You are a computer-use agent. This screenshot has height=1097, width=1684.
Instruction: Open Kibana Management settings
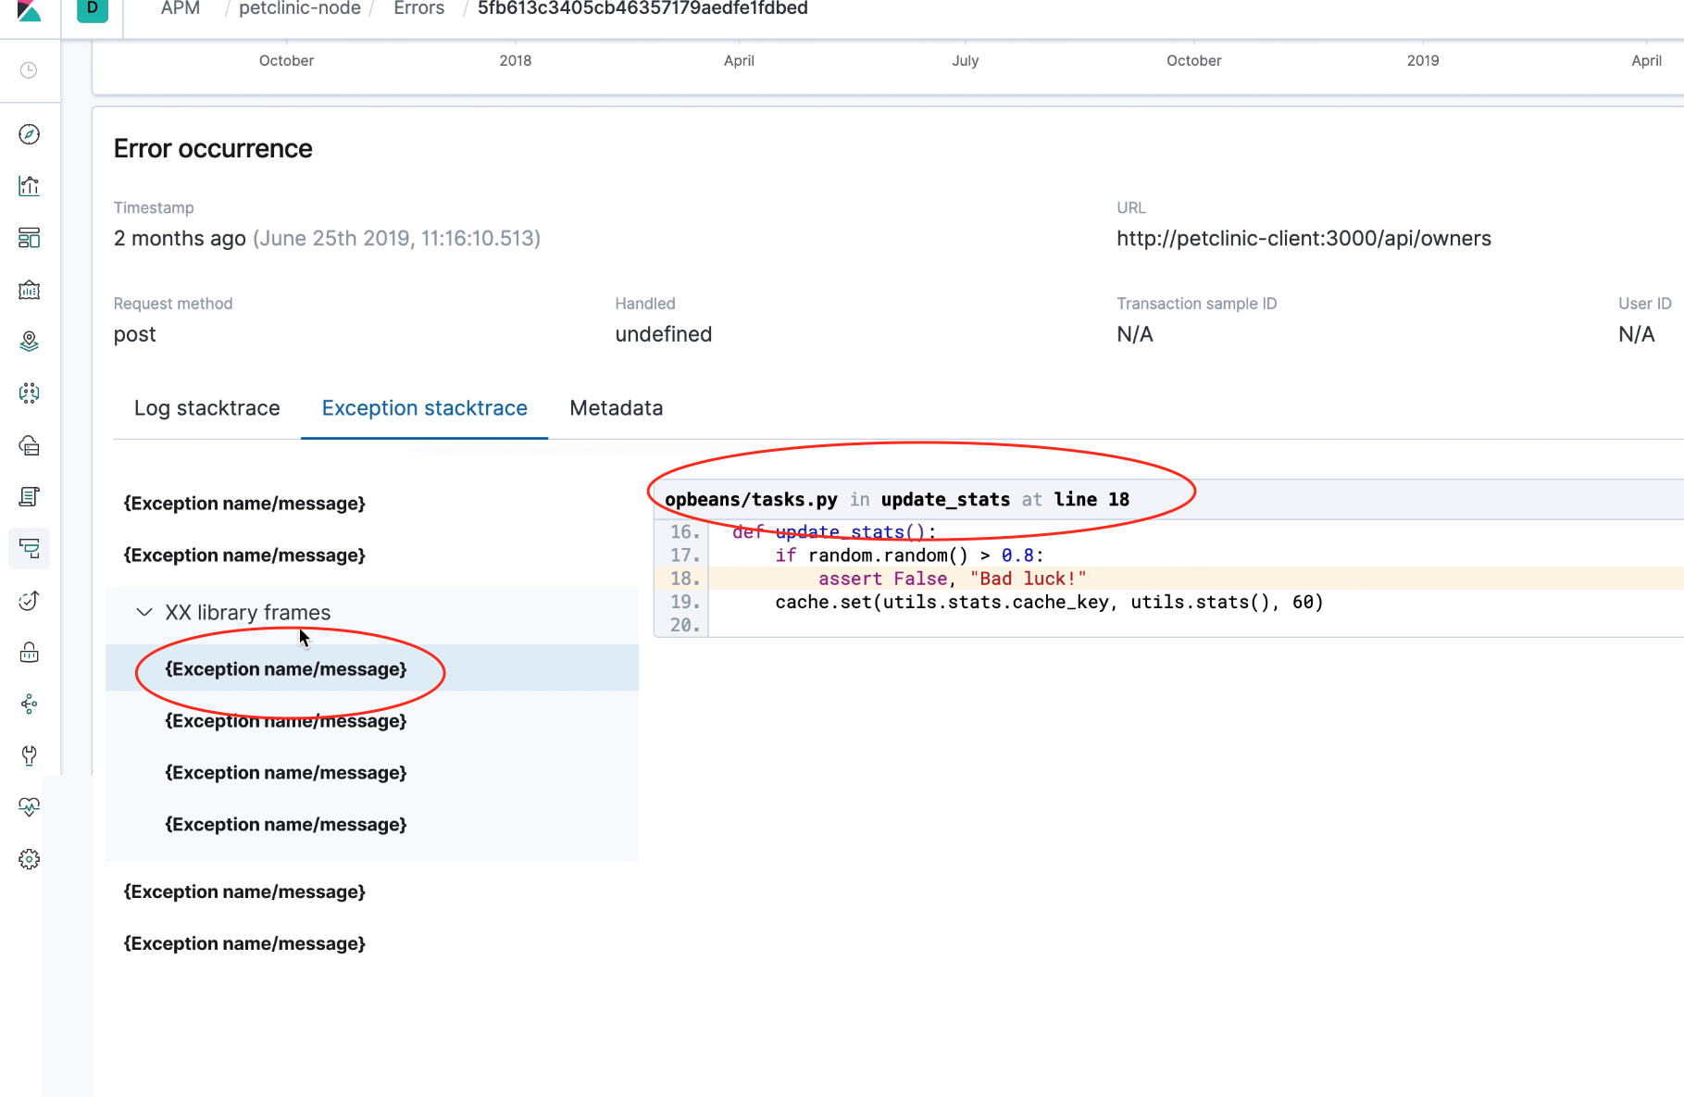tap(29, 858)
